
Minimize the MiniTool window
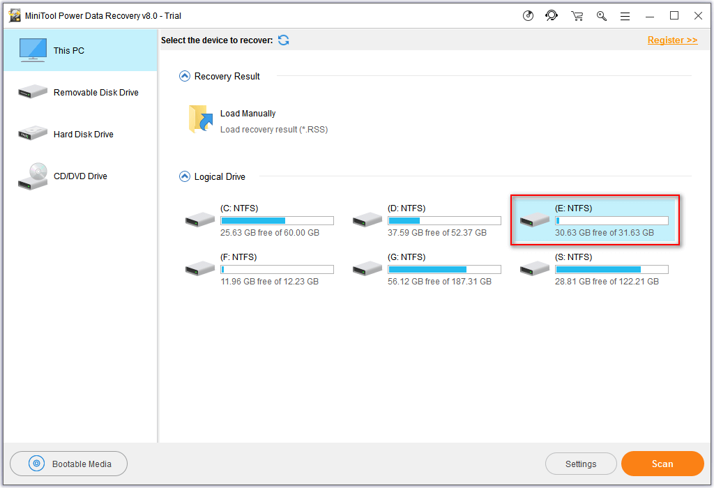click(x=650, y=16)
